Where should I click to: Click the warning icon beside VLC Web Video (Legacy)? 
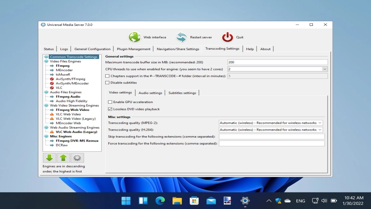[x=52, y=118]
